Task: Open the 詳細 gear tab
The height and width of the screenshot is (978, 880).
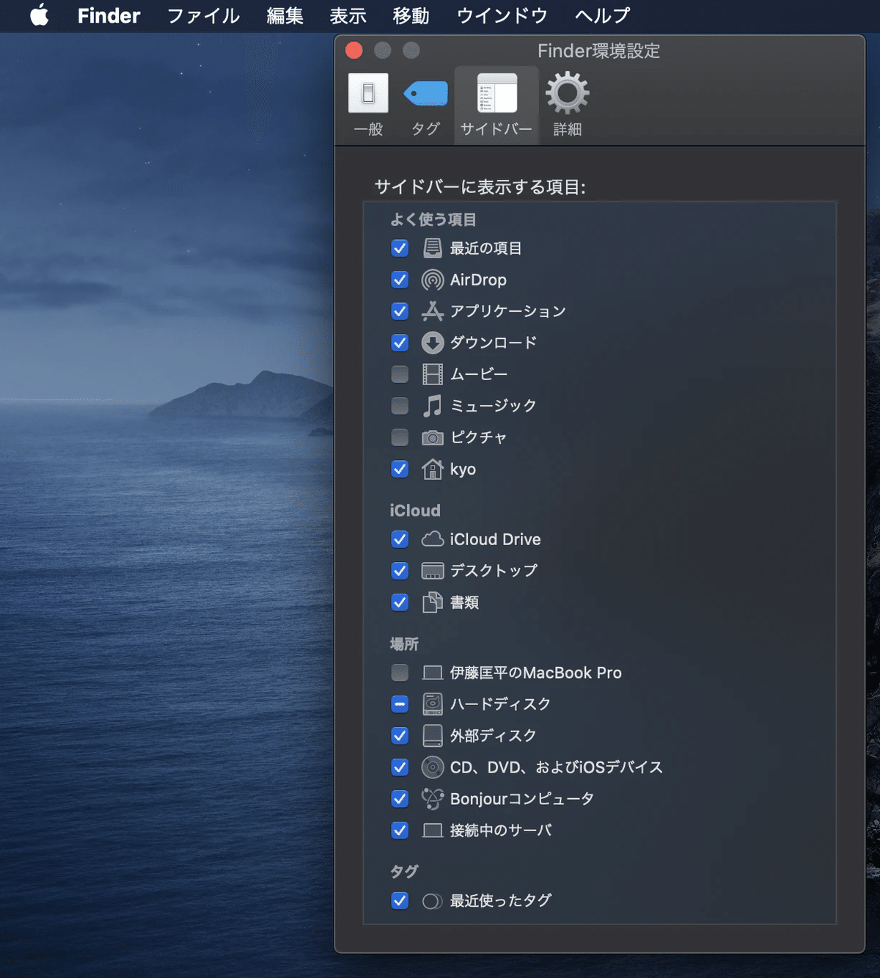Action: pos(567,105)
